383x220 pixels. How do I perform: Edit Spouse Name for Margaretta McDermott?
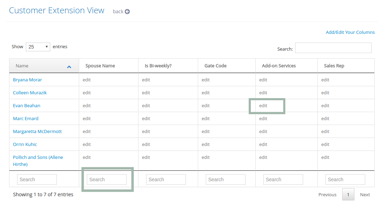point(87,132)
